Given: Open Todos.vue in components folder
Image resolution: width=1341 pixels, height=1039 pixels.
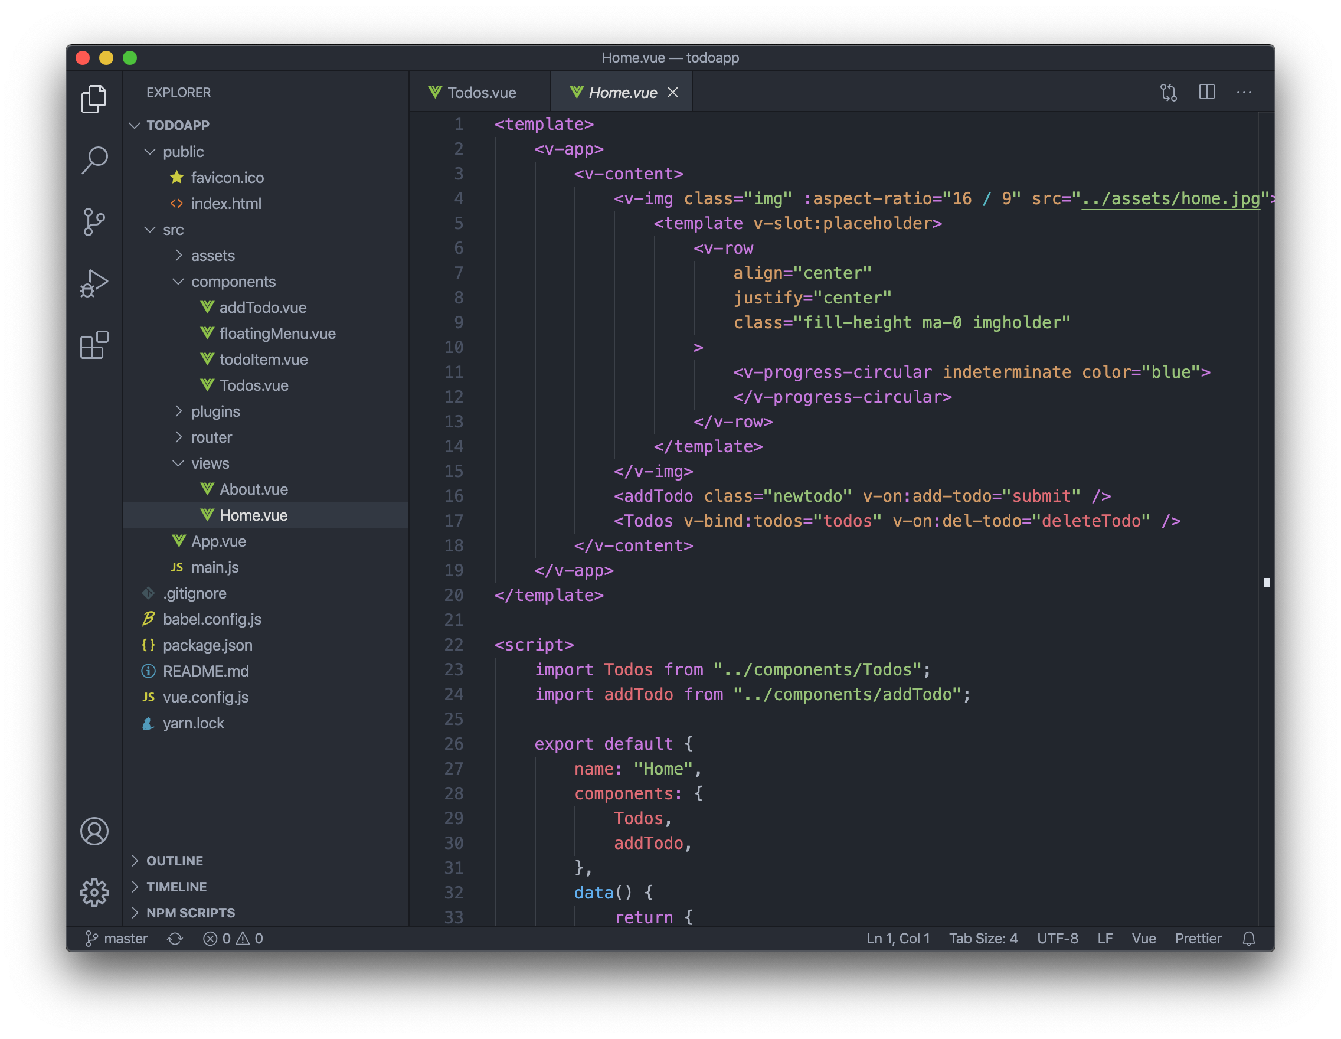Looking at the screenshot, I should [265, 385].
